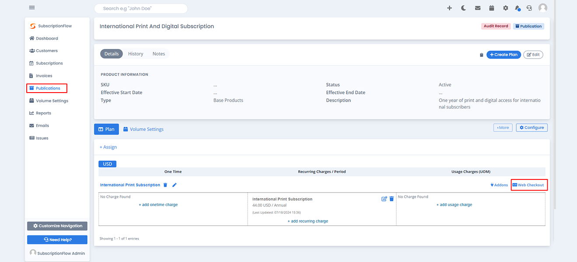
Task: Click the Publication badge
Action: [x=528, y=26]
